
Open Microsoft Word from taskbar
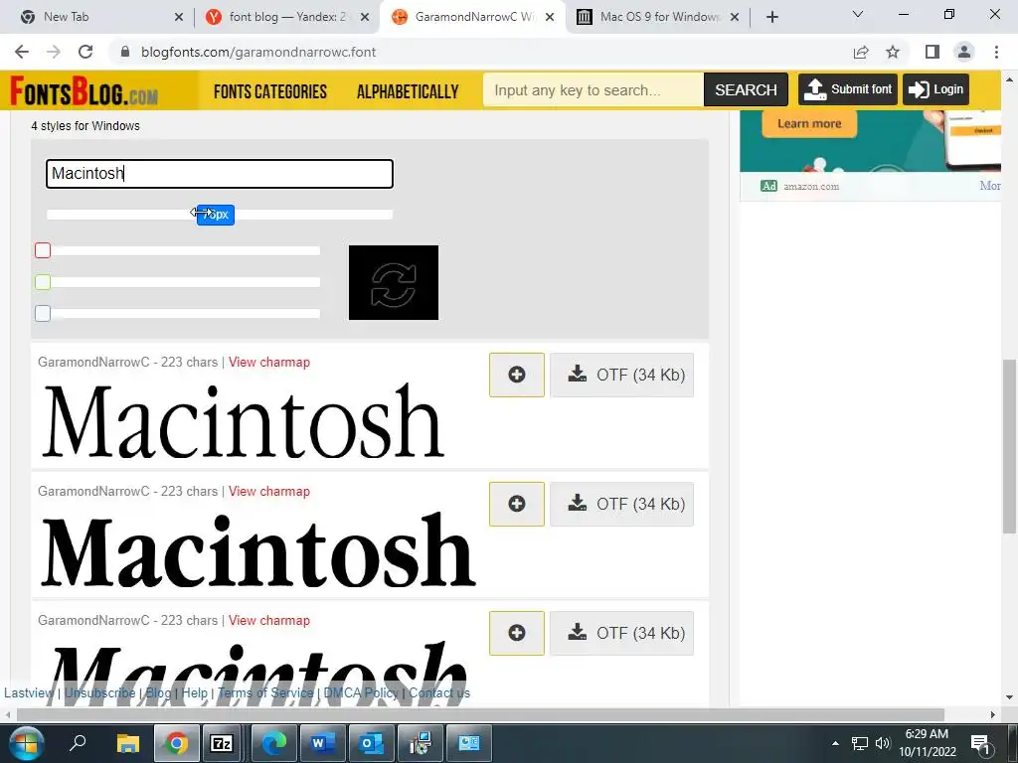(x=322, y=743)
